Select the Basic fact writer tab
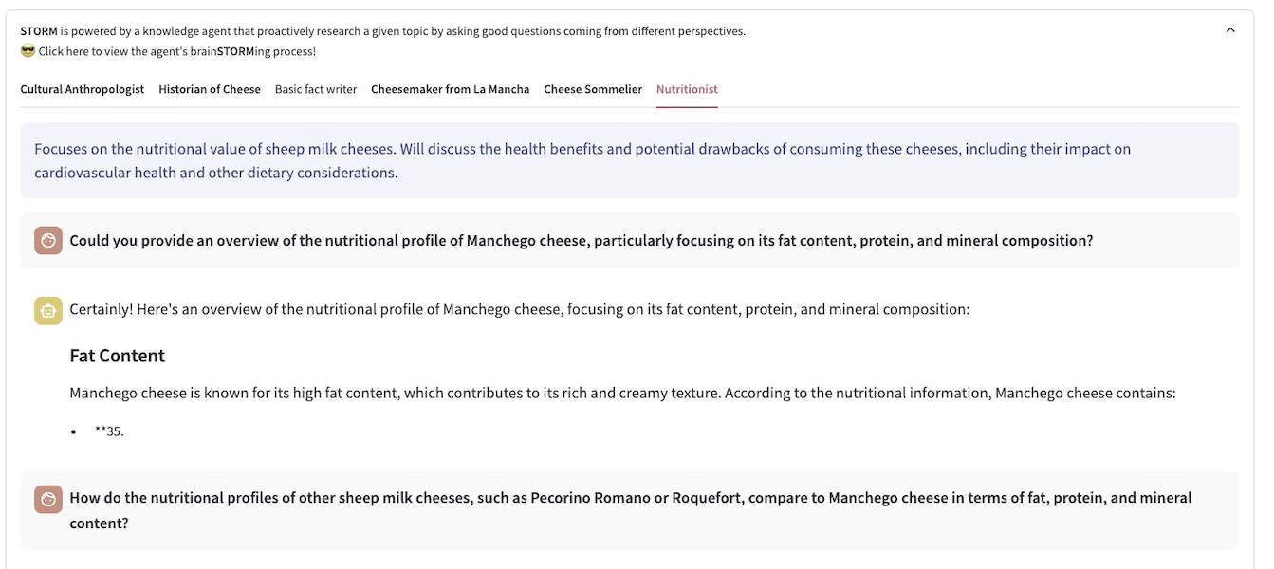This screenshot has height=569, width=1274. (316, 89)
